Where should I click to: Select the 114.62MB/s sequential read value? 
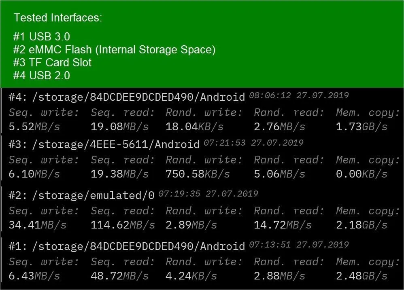tap(123, 225)
